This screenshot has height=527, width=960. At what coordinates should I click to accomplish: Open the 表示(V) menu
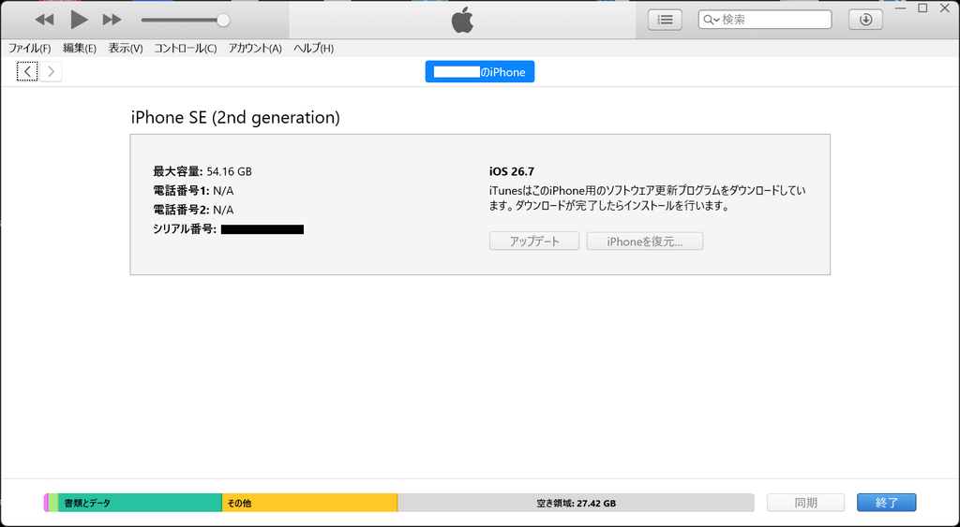point(126,49)
